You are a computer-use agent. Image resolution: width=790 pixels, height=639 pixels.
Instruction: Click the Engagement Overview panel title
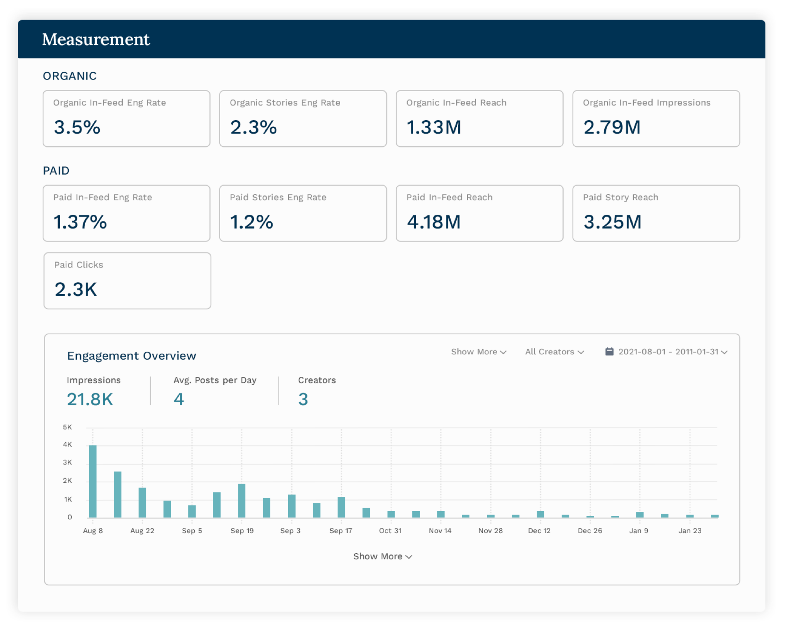click(132, 356)
